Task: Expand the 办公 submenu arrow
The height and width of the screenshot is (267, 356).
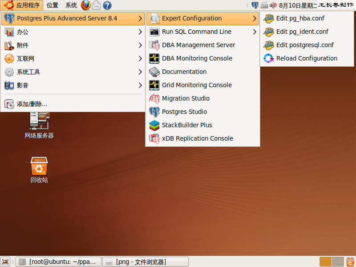Action: (140, 32)
